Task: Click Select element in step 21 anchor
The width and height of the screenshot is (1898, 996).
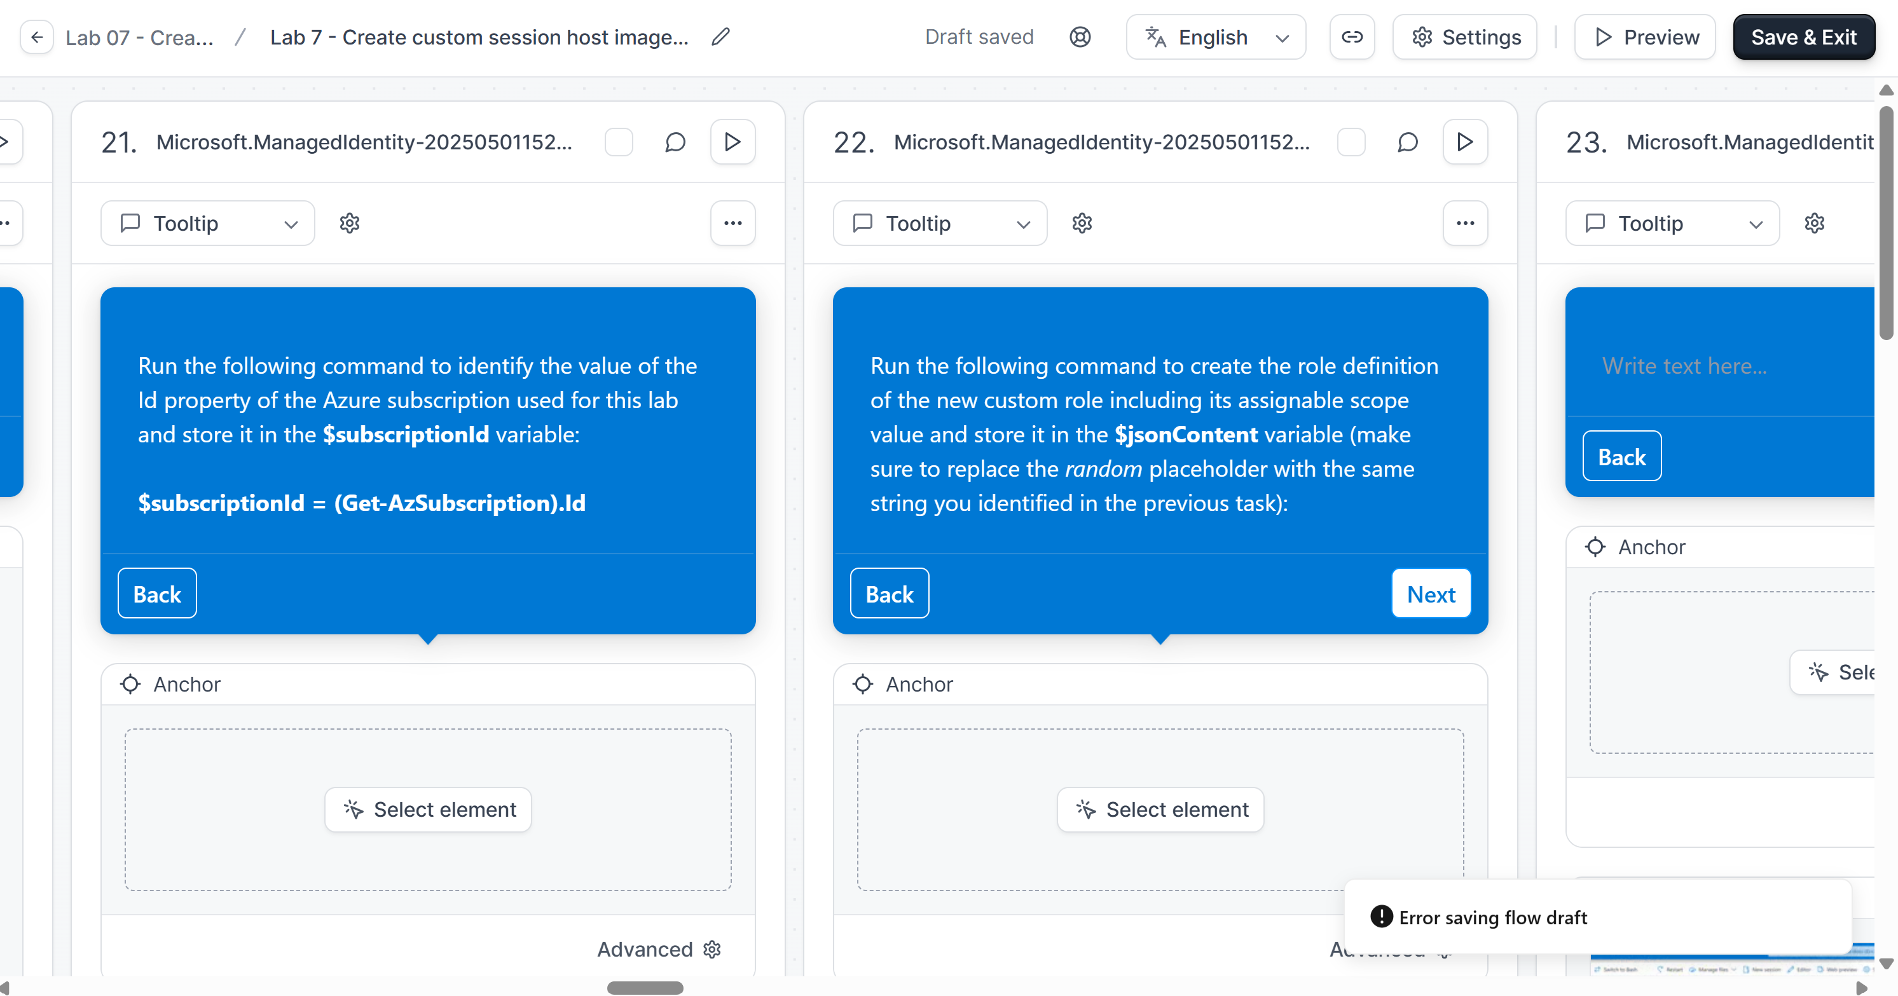Action: coord(428,810)
